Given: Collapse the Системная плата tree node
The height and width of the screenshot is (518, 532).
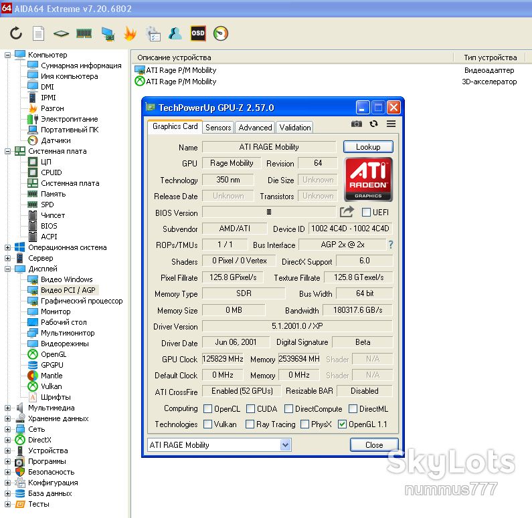Looking at the screenshot, I should pos(7,152).
